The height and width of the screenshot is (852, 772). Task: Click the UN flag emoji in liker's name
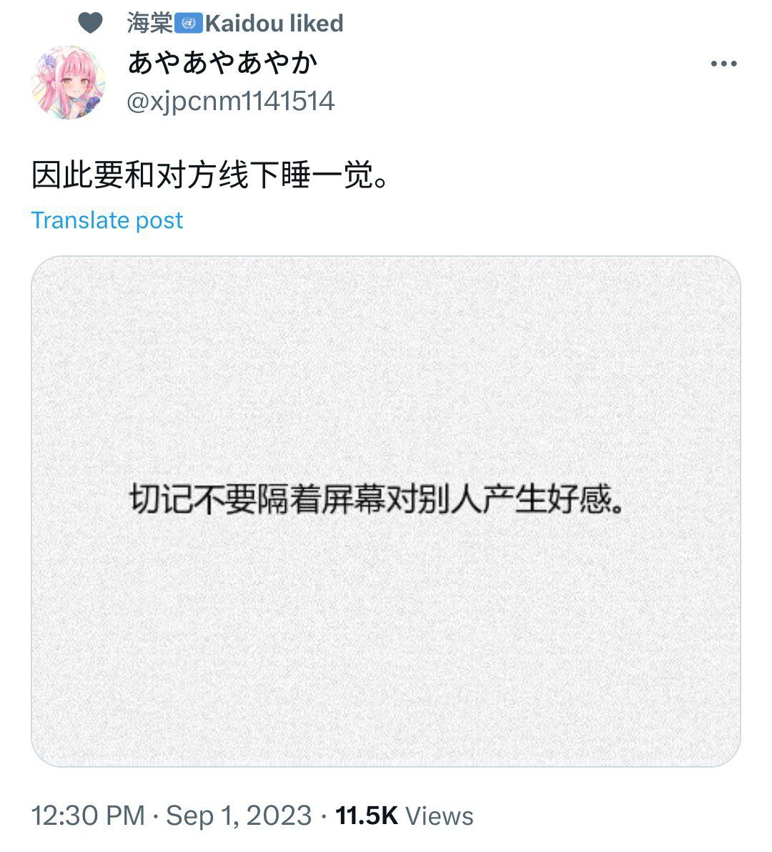click(x=189, y=24)
